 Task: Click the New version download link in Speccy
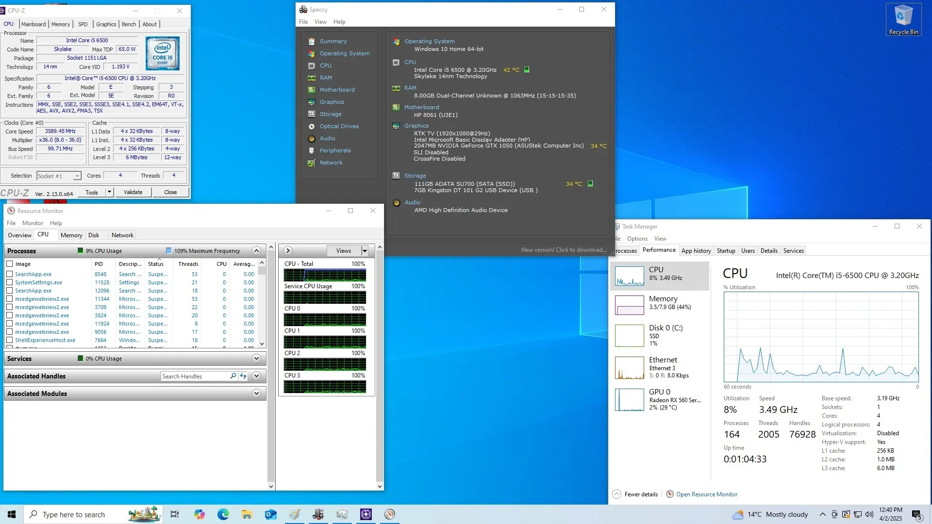pyautogui.click(x=564, y=250)
